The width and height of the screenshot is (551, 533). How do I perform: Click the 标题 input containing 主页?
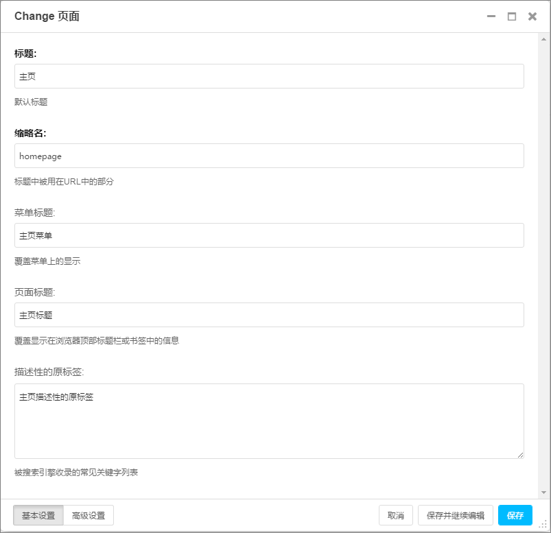269,76
